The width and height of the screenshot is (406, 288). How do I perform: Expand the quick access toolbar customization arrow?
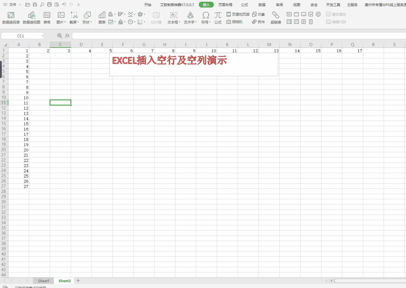[79, 5]
